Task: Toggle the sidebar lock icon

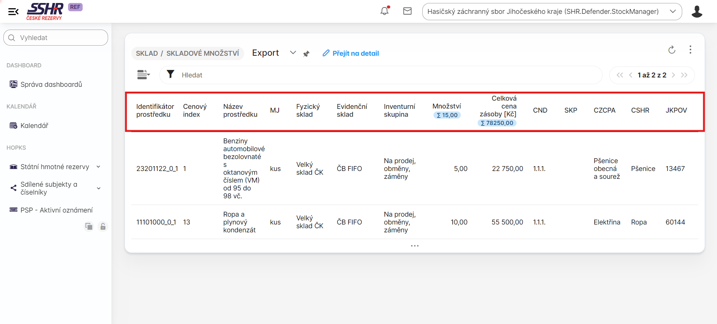Action: [103, 226]
